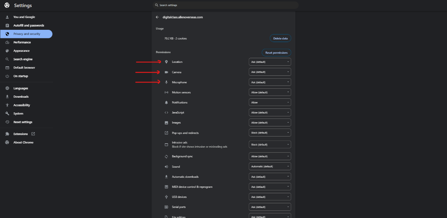The height and width of the screenshot is (218, 447).
Task: Click the Autofill and passwords clipboard icon
Action: [7, 25]
